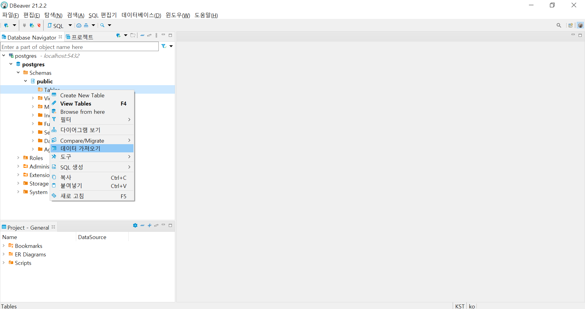The image size is (585, 309).
Task: Choose 데이터 가져오기 from context menu
Action: (92, 148)
